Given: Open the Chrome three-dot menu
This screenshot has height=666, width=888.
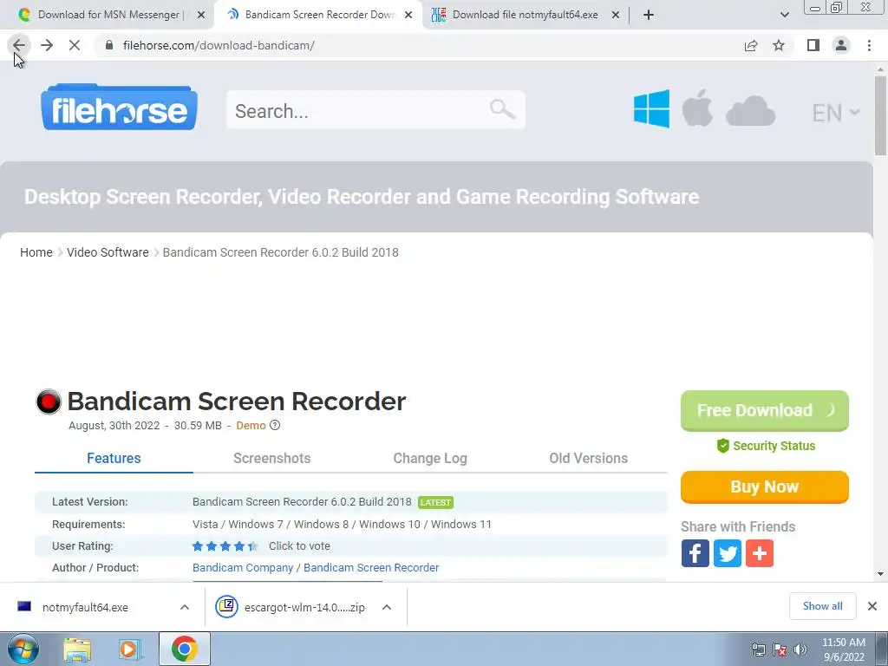Looking at the screenshot, I should (869, 45).
